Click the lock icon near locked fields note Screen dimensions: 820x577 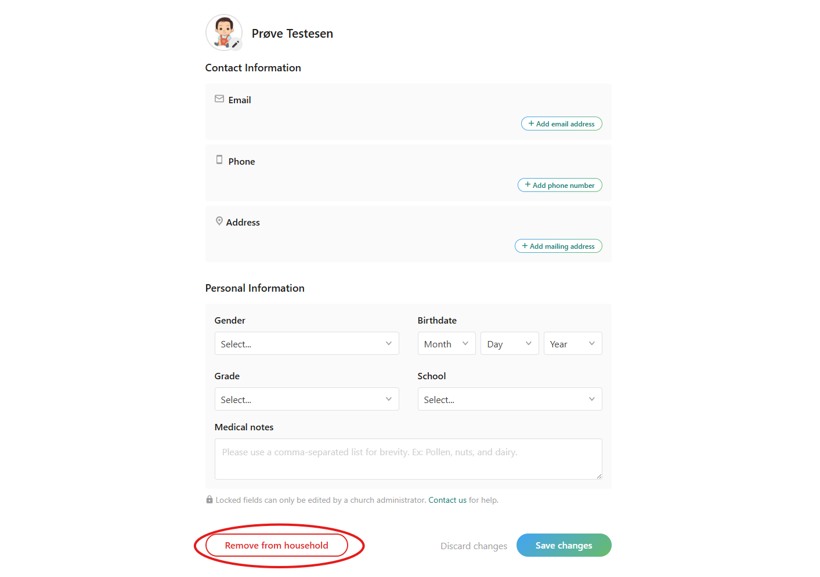[x=209, y=500]
